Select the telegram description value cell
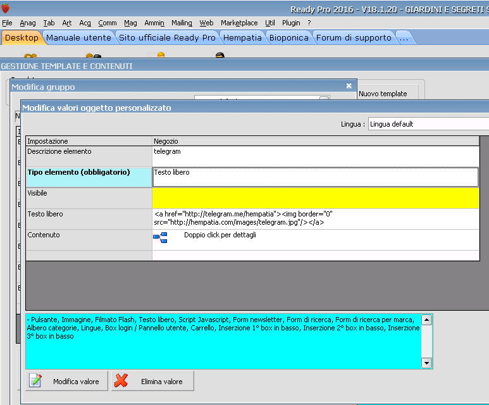The image size is (489, 405). (315, 156)
